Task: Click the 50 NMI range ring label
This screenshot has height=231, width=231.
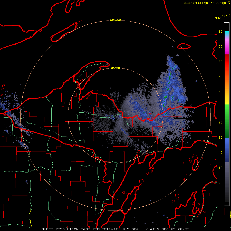Action: point(115,68)
